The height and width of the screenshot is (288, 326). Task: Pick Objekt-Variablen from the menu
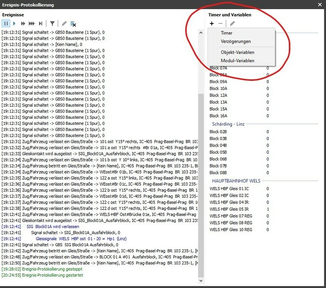click(x=237, y=52)
